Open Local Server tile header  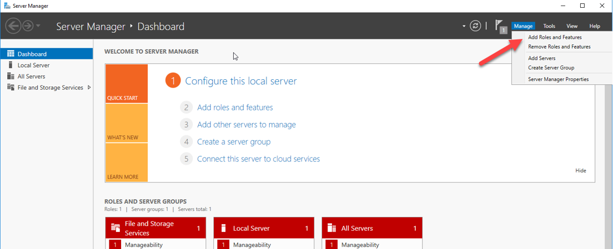click(x=264, y=228)
